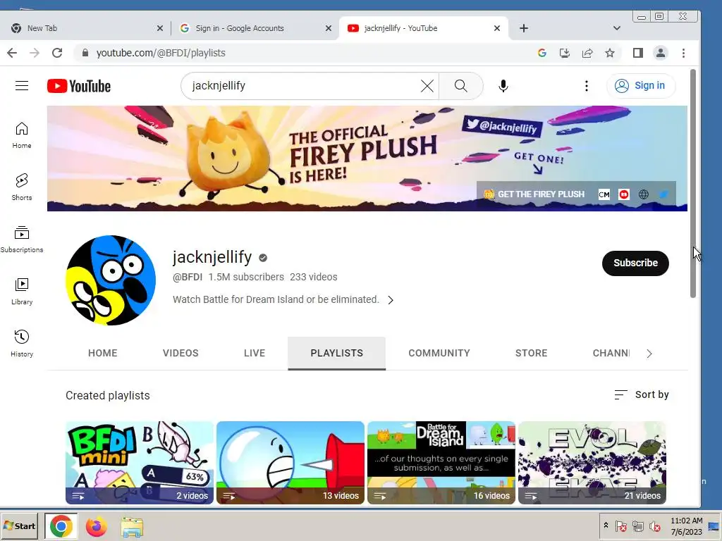This screenshot has width=722, height=541.
Task: Switch to the VIDEOS channel tab
Action: point(180,354)
